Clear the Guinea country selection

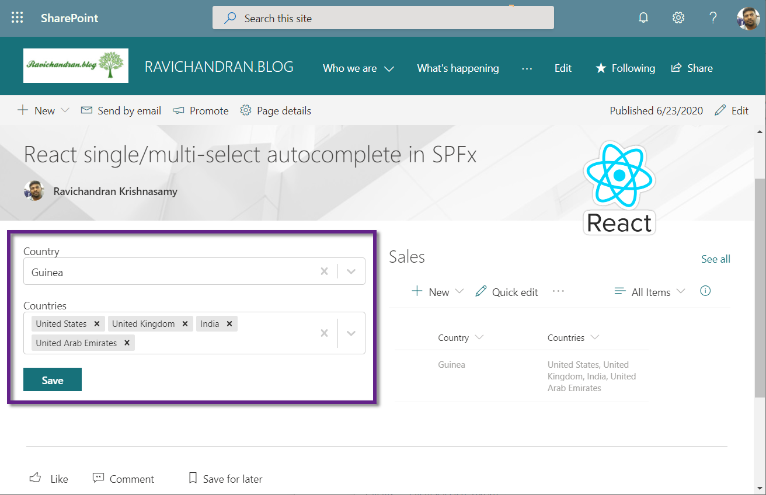tap(324, 271)
